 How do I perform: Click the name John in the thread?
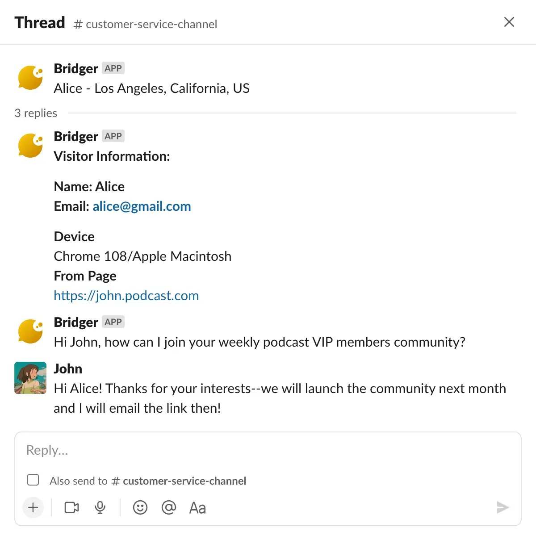point(68,368)
